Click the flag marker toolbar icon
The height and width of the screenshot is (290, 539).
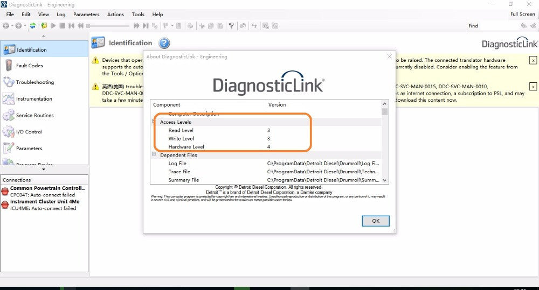tap(165, 26)
